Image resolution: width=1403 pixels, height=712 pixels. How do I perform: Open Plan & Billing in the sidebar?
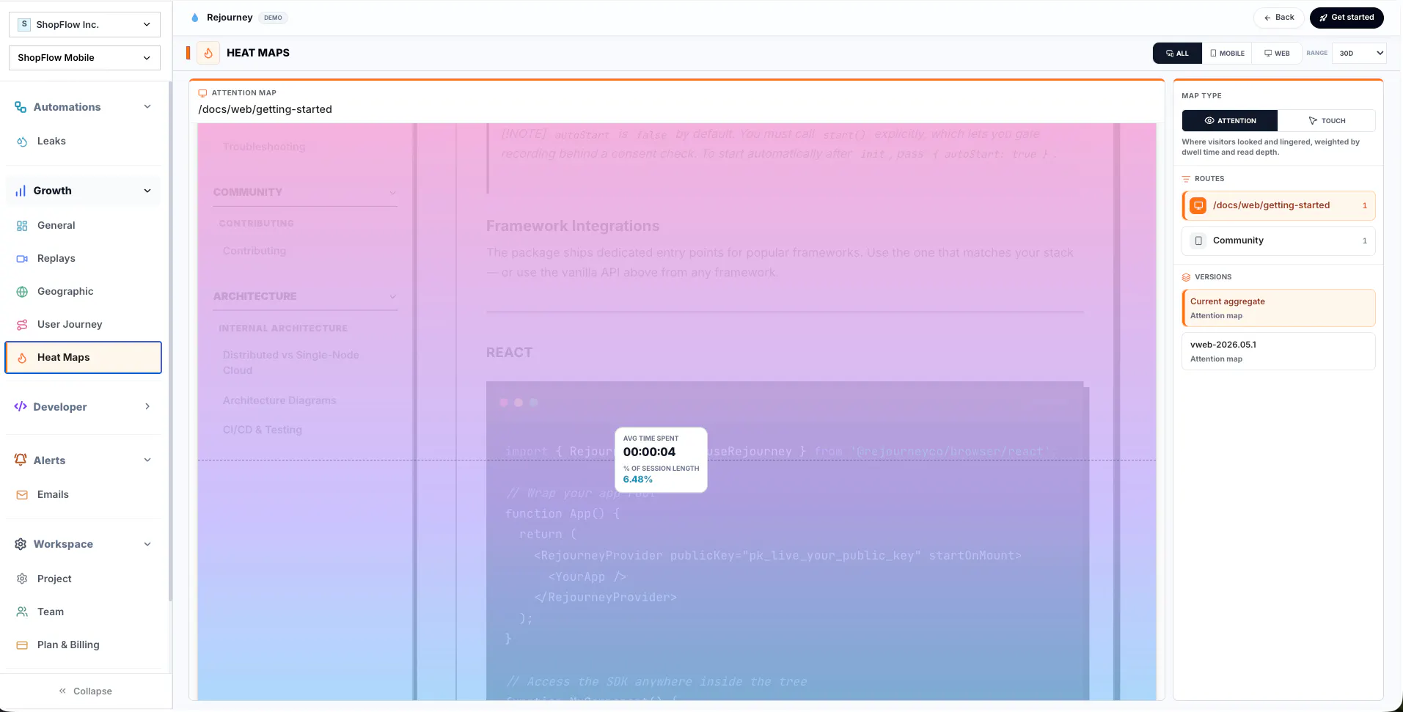84,645
